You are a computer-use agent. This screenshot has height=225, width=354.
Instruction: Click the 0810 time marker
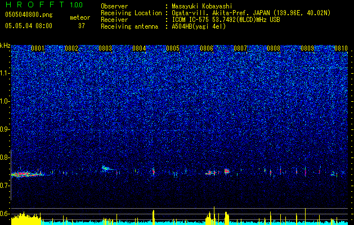pos(341,48)
